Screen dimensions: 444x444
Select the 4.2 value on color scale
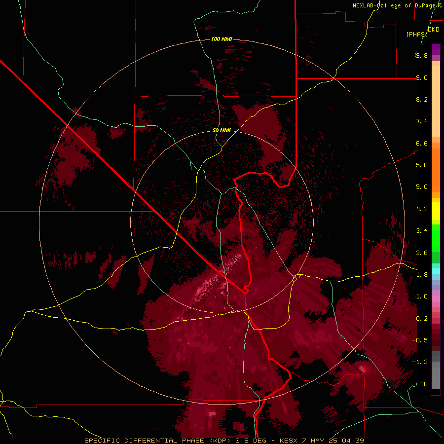(x=421, y=209)
